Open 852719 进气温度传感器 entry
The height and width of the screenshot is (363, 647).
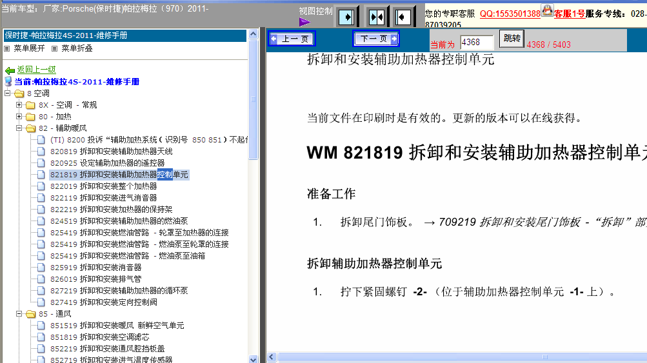[x=112, y=359]
